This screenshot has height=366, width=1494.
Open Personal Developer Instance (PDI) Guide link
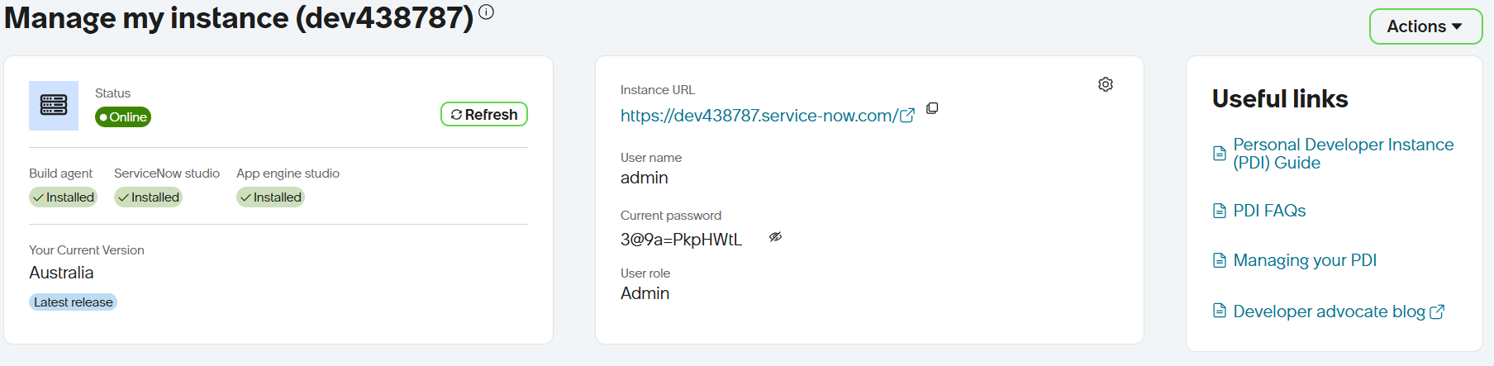(x=1343, y=154)
